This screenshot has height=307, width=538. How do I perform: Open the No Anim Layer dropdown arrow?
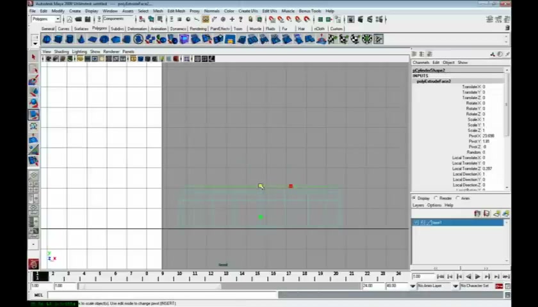pos(412,286)
